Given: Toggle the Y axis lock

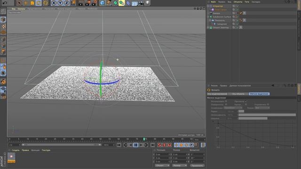Looking at the screenshot, I should [x=60, y=3].
